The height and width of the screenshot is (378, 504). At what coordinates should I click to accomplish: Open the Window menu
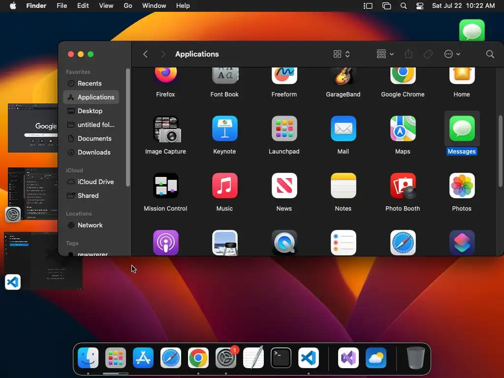pos(154,6)
